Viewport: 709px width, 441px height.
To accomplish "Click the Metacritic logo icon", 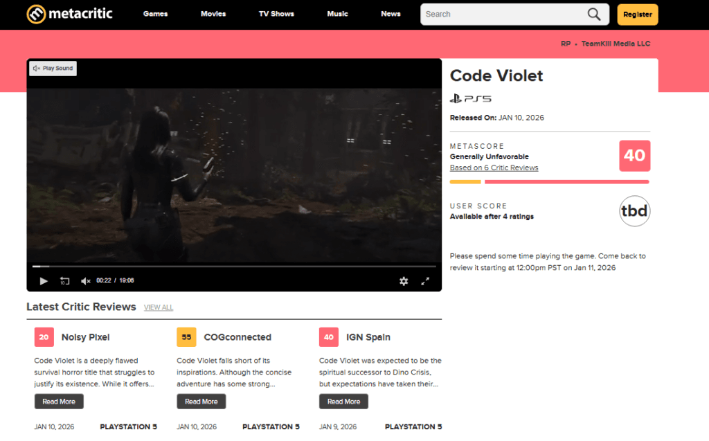I will click(37, 14).
